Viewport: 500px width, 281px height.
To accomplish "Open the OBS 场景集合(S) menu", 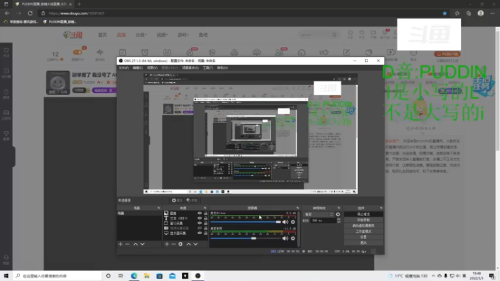I will click(x=191, y=68).
